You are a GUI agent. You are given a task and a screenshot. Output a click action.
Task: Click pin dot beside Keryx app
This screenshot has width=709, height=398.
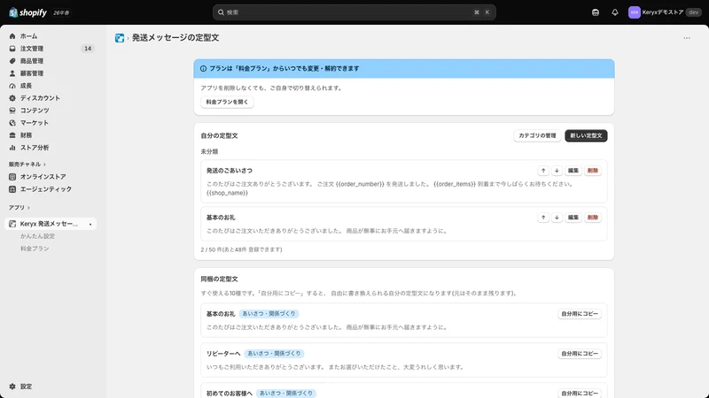[90, 225]
